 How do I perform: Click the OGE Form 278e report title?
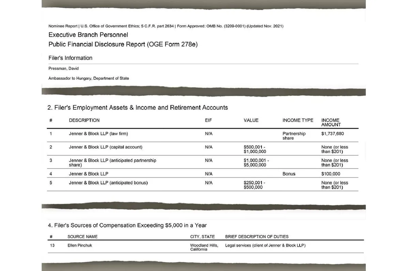123,44
